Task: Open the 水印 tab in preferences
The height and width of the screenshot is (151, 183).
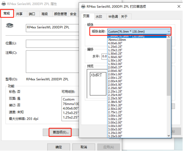Action: (x=99, y=16)
